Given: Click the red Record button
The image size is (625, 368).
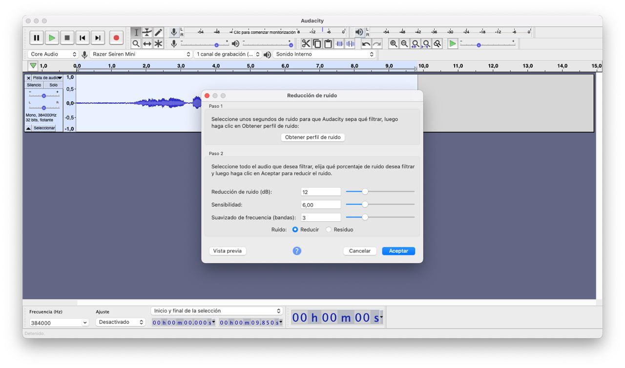Looking at the screenshot, I should pyautogui.click(x=116, y=38).
